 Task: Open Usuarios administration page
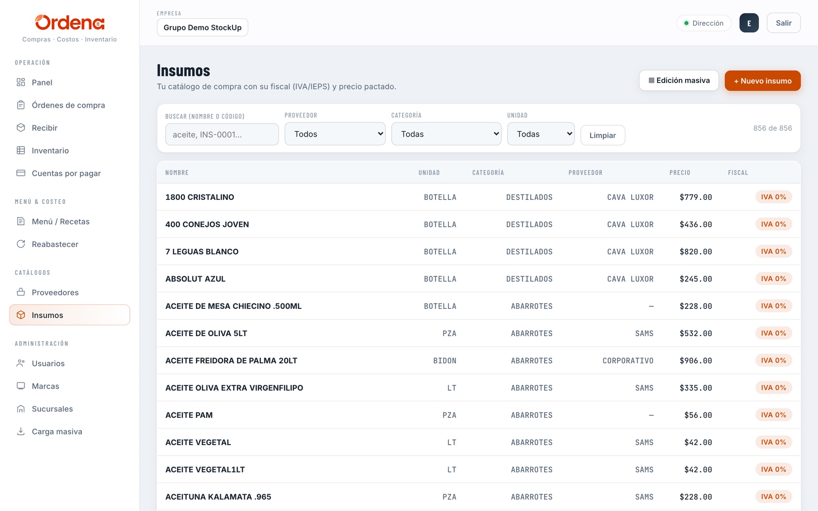[70, 363]
